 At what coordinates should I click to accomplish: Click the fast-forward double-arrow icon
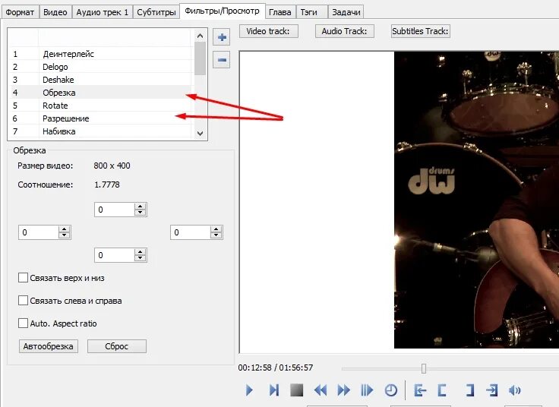tap(343, 390)
